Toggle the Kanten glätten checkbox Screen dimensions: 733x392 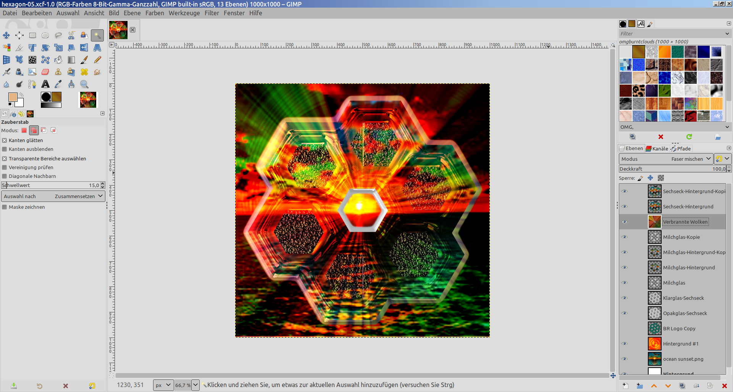coord(5,141)
